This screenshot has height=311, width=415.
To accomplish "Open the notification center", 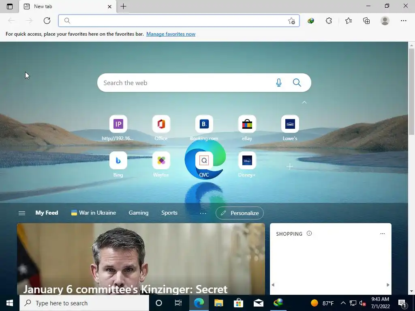I will coord(402,303).
